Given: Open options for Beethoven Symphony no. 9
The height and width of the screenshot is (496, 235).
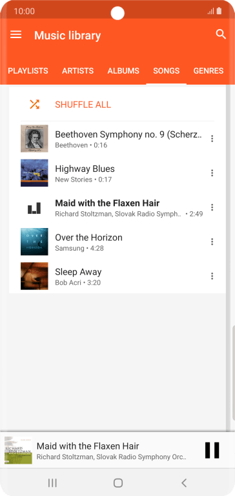Looking at the screenshot, I should coord(212,139).
